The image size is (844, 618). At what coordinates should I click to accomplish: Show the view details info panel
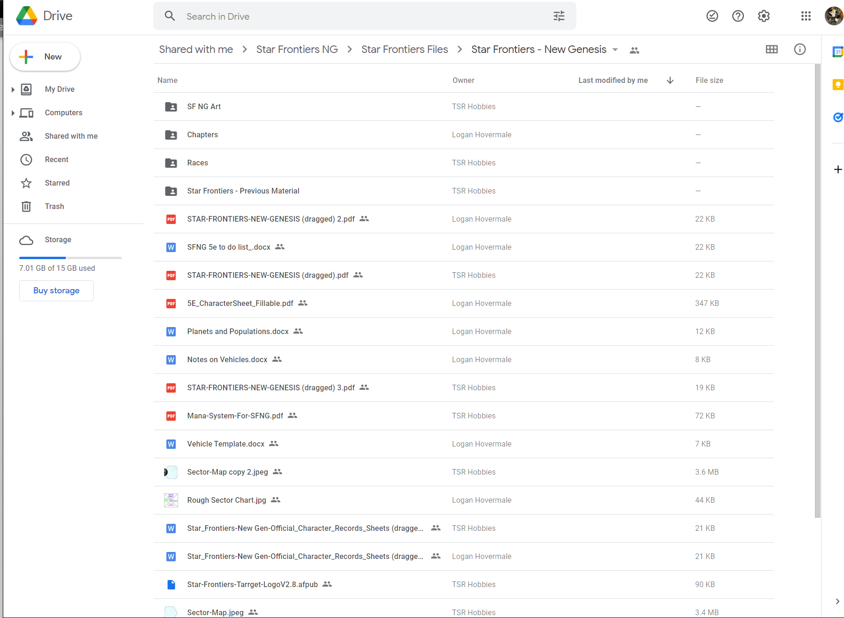pyautogui.click(x=799, y=49)
